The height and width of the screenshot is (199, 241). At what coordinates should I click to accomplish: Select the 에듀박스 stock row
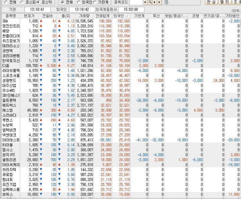pyautogui.click(x=121, y=105)
